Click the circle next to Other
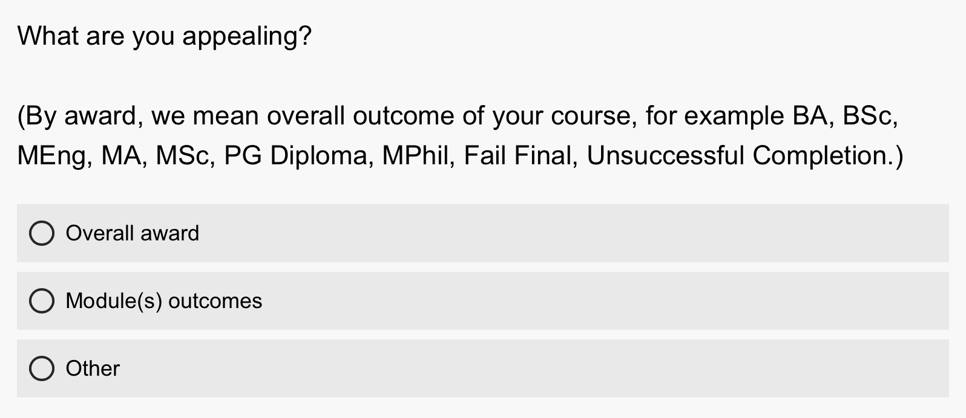This screenshot has height=418, width=966. point(41,368)
